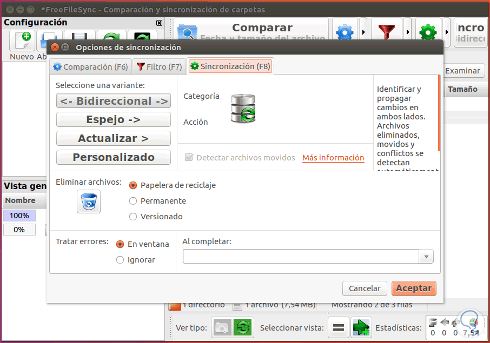Confirm with the Aceptar button
Image resolution: width=490 pixels, height=343 pixels.
(x=414, y=288)
